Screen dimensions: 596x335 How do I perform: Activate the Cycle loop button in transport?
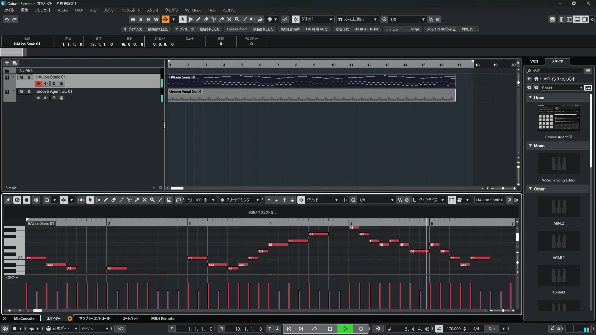click(314, 329)
